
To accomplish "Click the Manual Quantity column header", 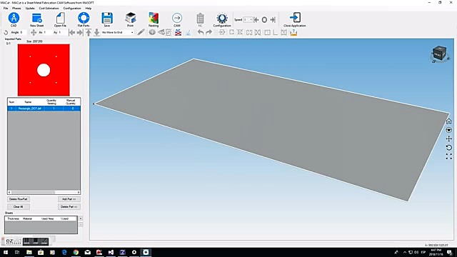I will point(71,101).
